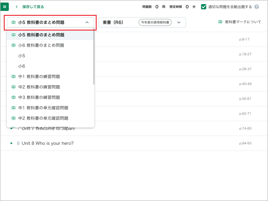This screenshot has width=268, height=201.
Task: Click page range p.74-83
Action: tap(245, 129)
